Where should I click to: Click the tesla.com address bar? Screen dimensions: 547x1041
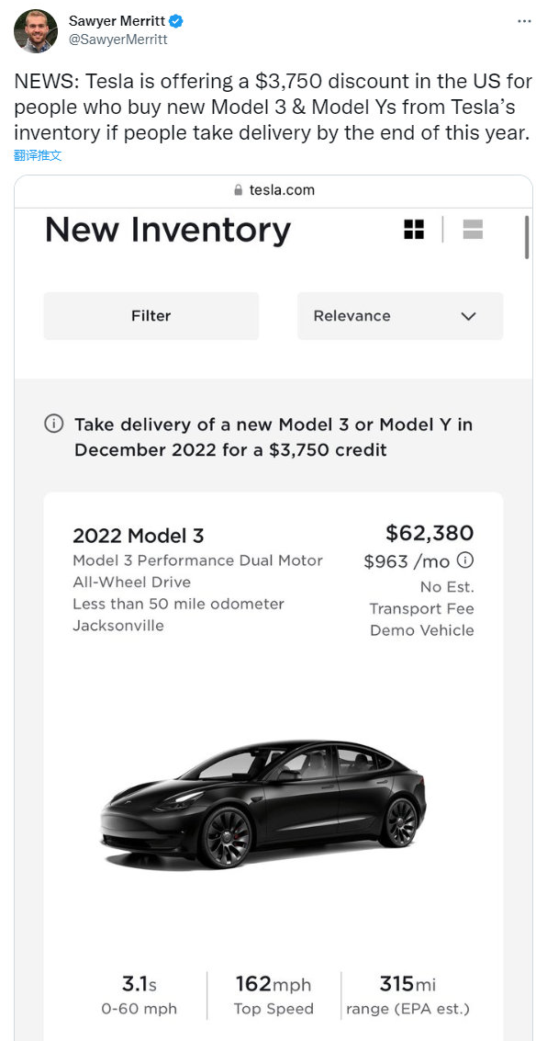273,190
